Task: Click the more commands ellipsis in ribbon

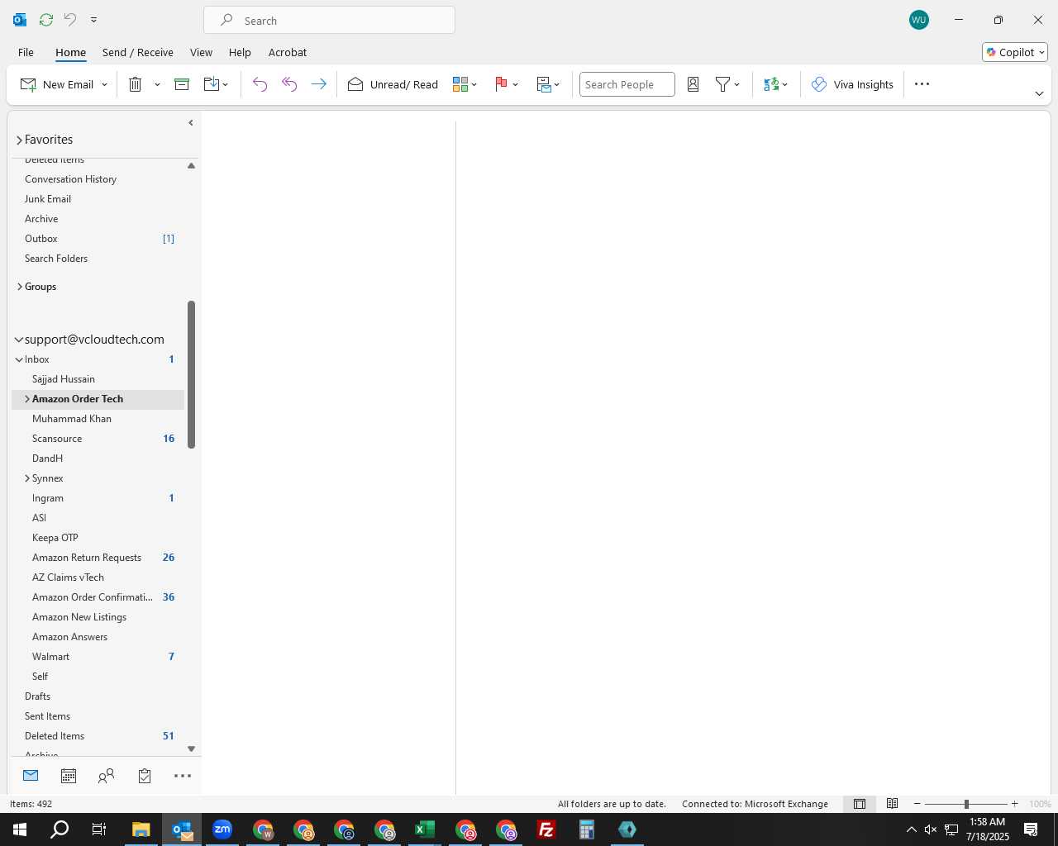Action: tap(922, 84)
